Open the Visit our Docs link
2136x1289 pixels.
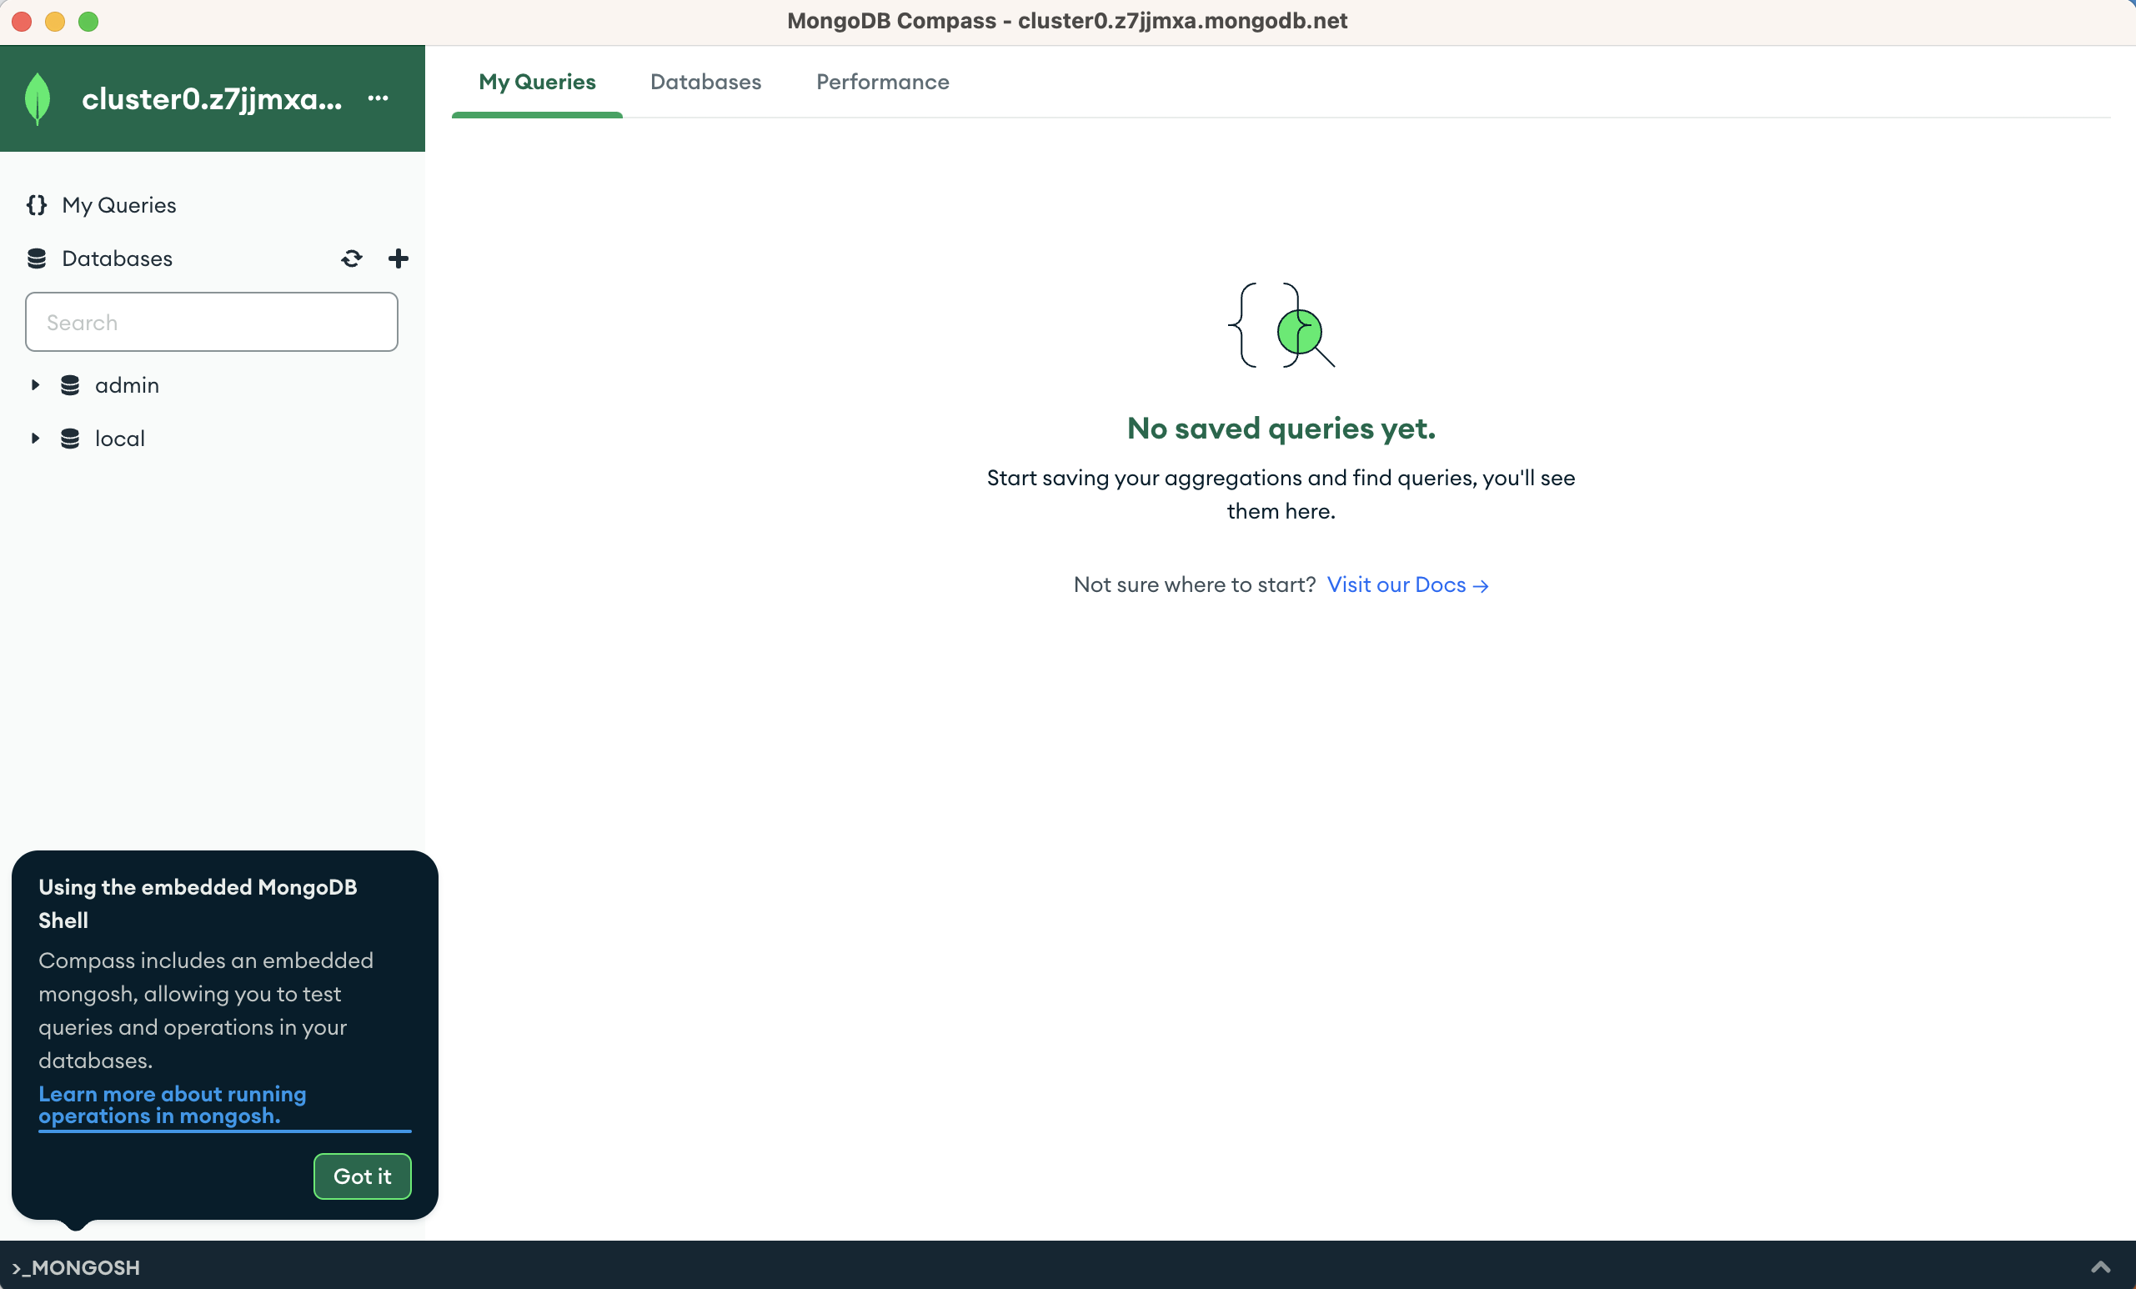(1406, 585)
